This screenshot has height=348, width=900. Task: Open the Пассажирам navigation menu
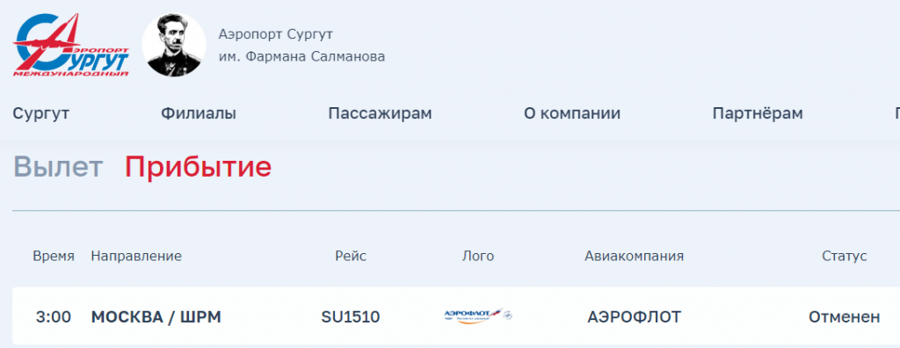click(380, 113)
